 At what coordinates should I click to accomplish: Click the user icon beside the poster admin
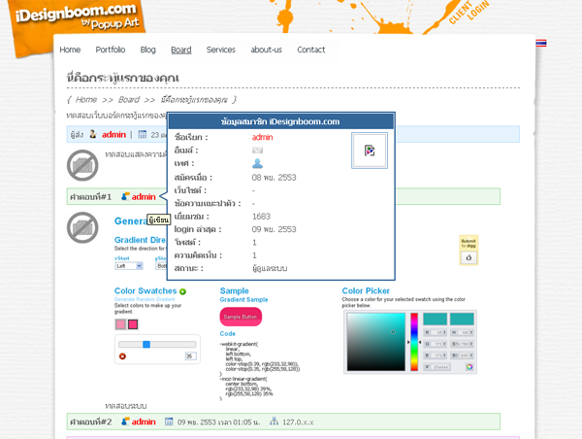[93, 134]
